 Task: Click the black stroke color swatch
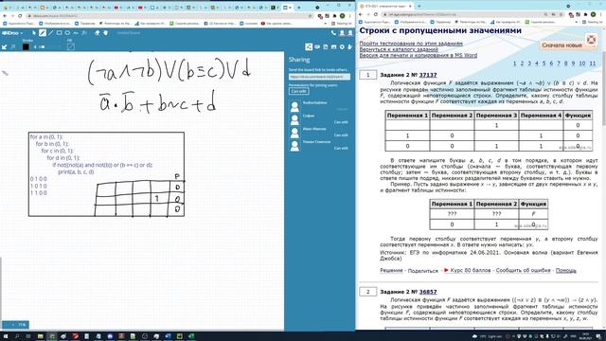(26, 46)
